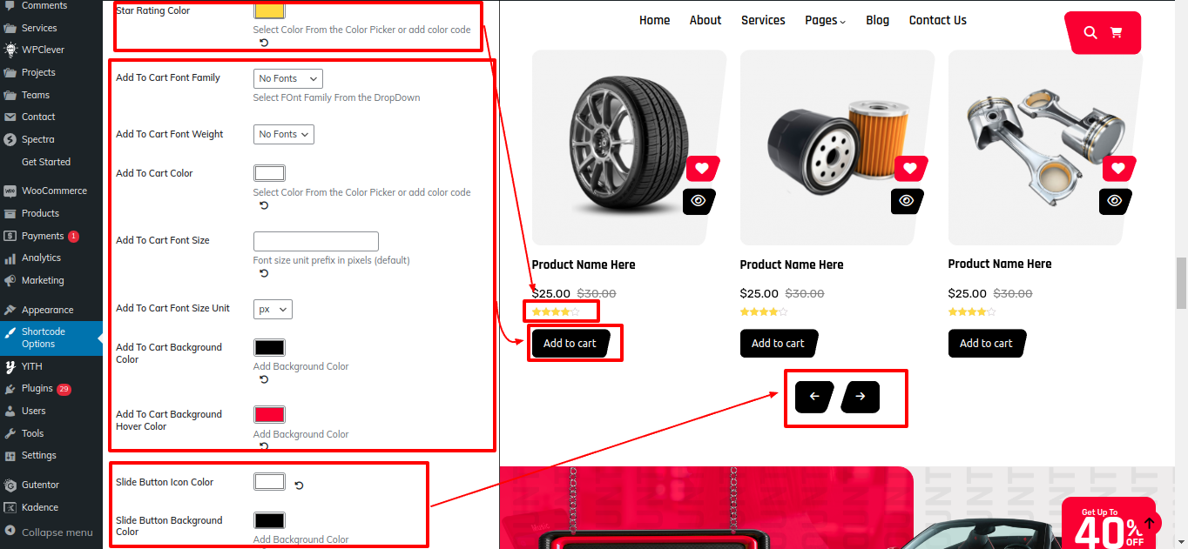Open the shopping cart icon in header
The image size is (1188, 549).
coord(1116,32)
